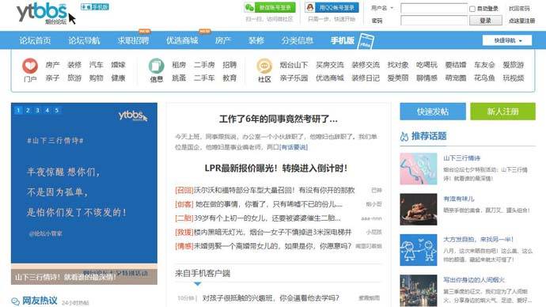The image size is (546, 307).
Task: Open the 手机版 badge beside the logo
Action: coord(95,6)
